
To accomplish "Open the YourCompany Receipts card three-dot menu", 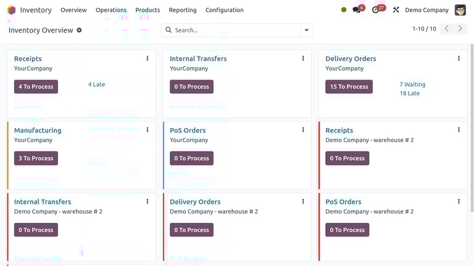I will (x=148, y=58).
